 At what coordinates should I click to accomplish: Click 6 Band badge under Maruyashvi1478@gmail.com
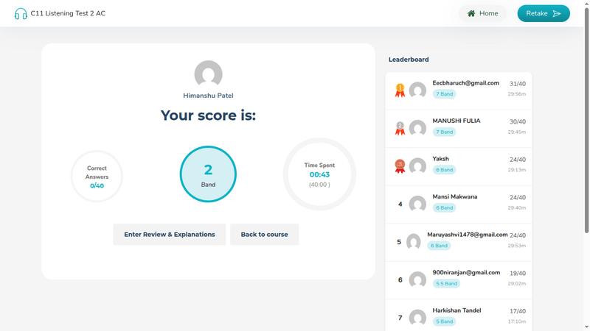[x=439, y=246]
